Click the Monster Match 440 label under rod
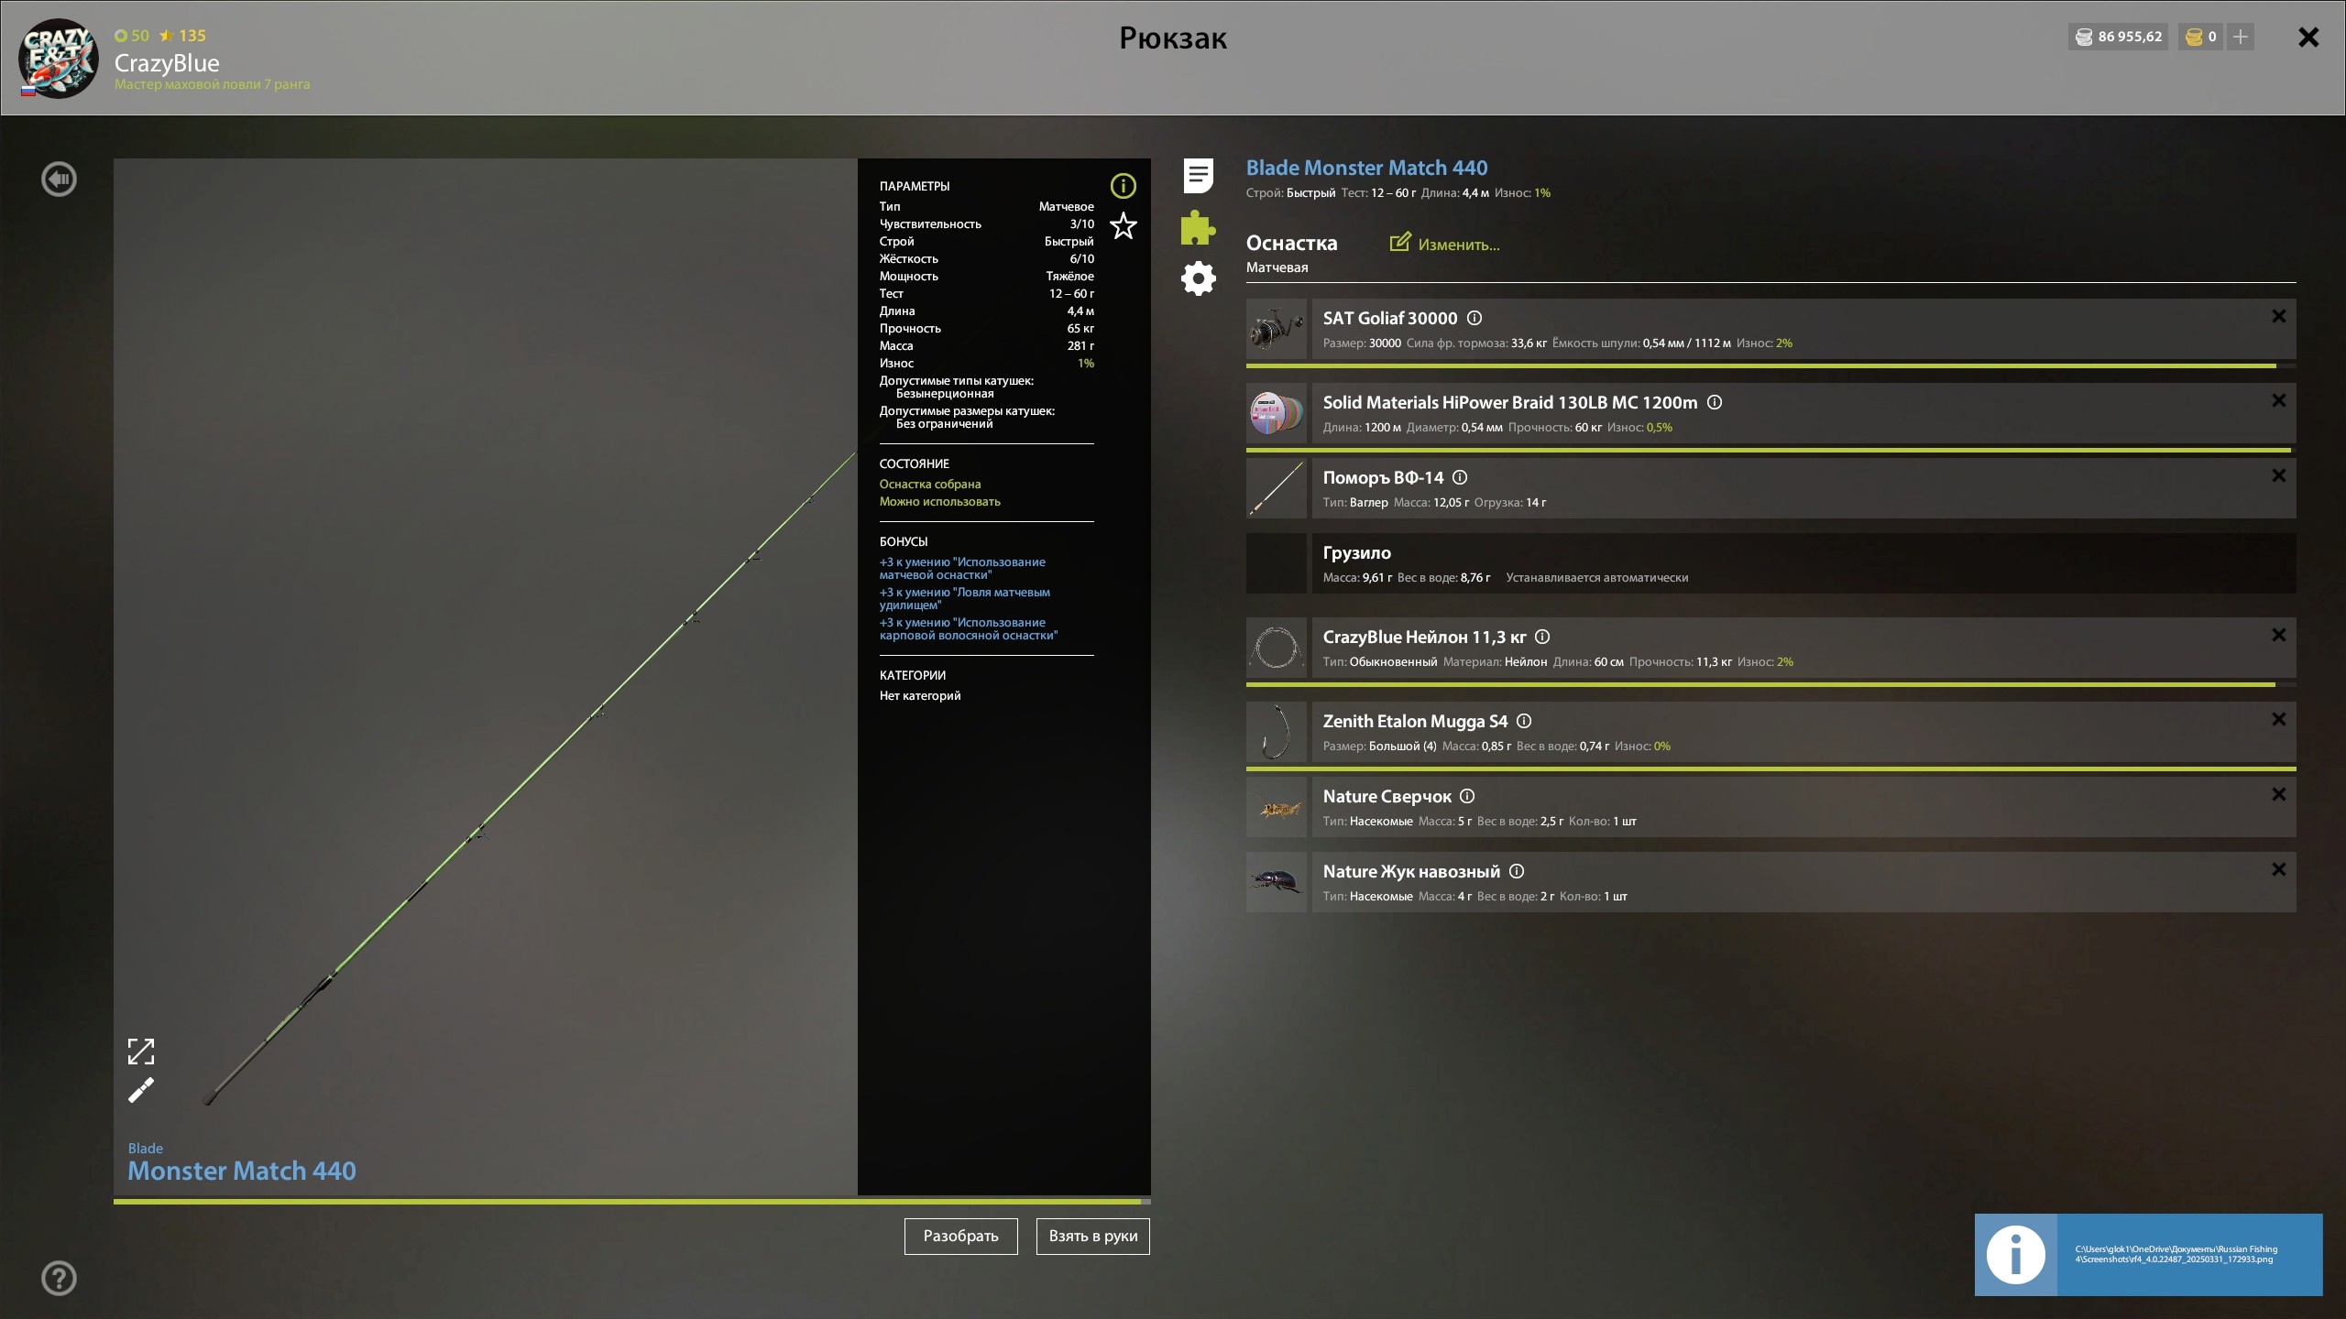Image resolution: width=2346 pixels, height=1319 pixels. [242, 1171]
